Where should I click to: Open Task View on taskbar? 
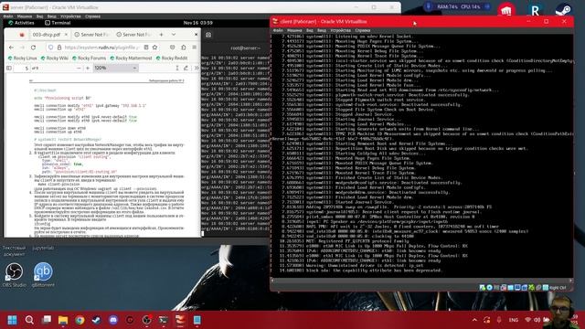(x=47, y=320)
